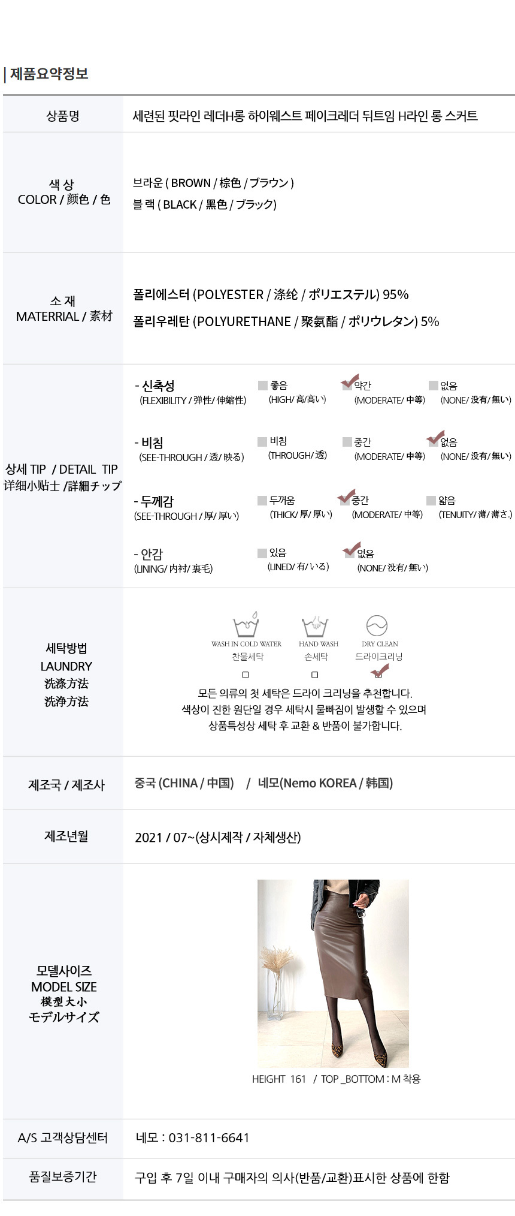Select the 얇음 thin thickness checkbox
Screen dimensions: 515x1216
(x=431, y=501)
